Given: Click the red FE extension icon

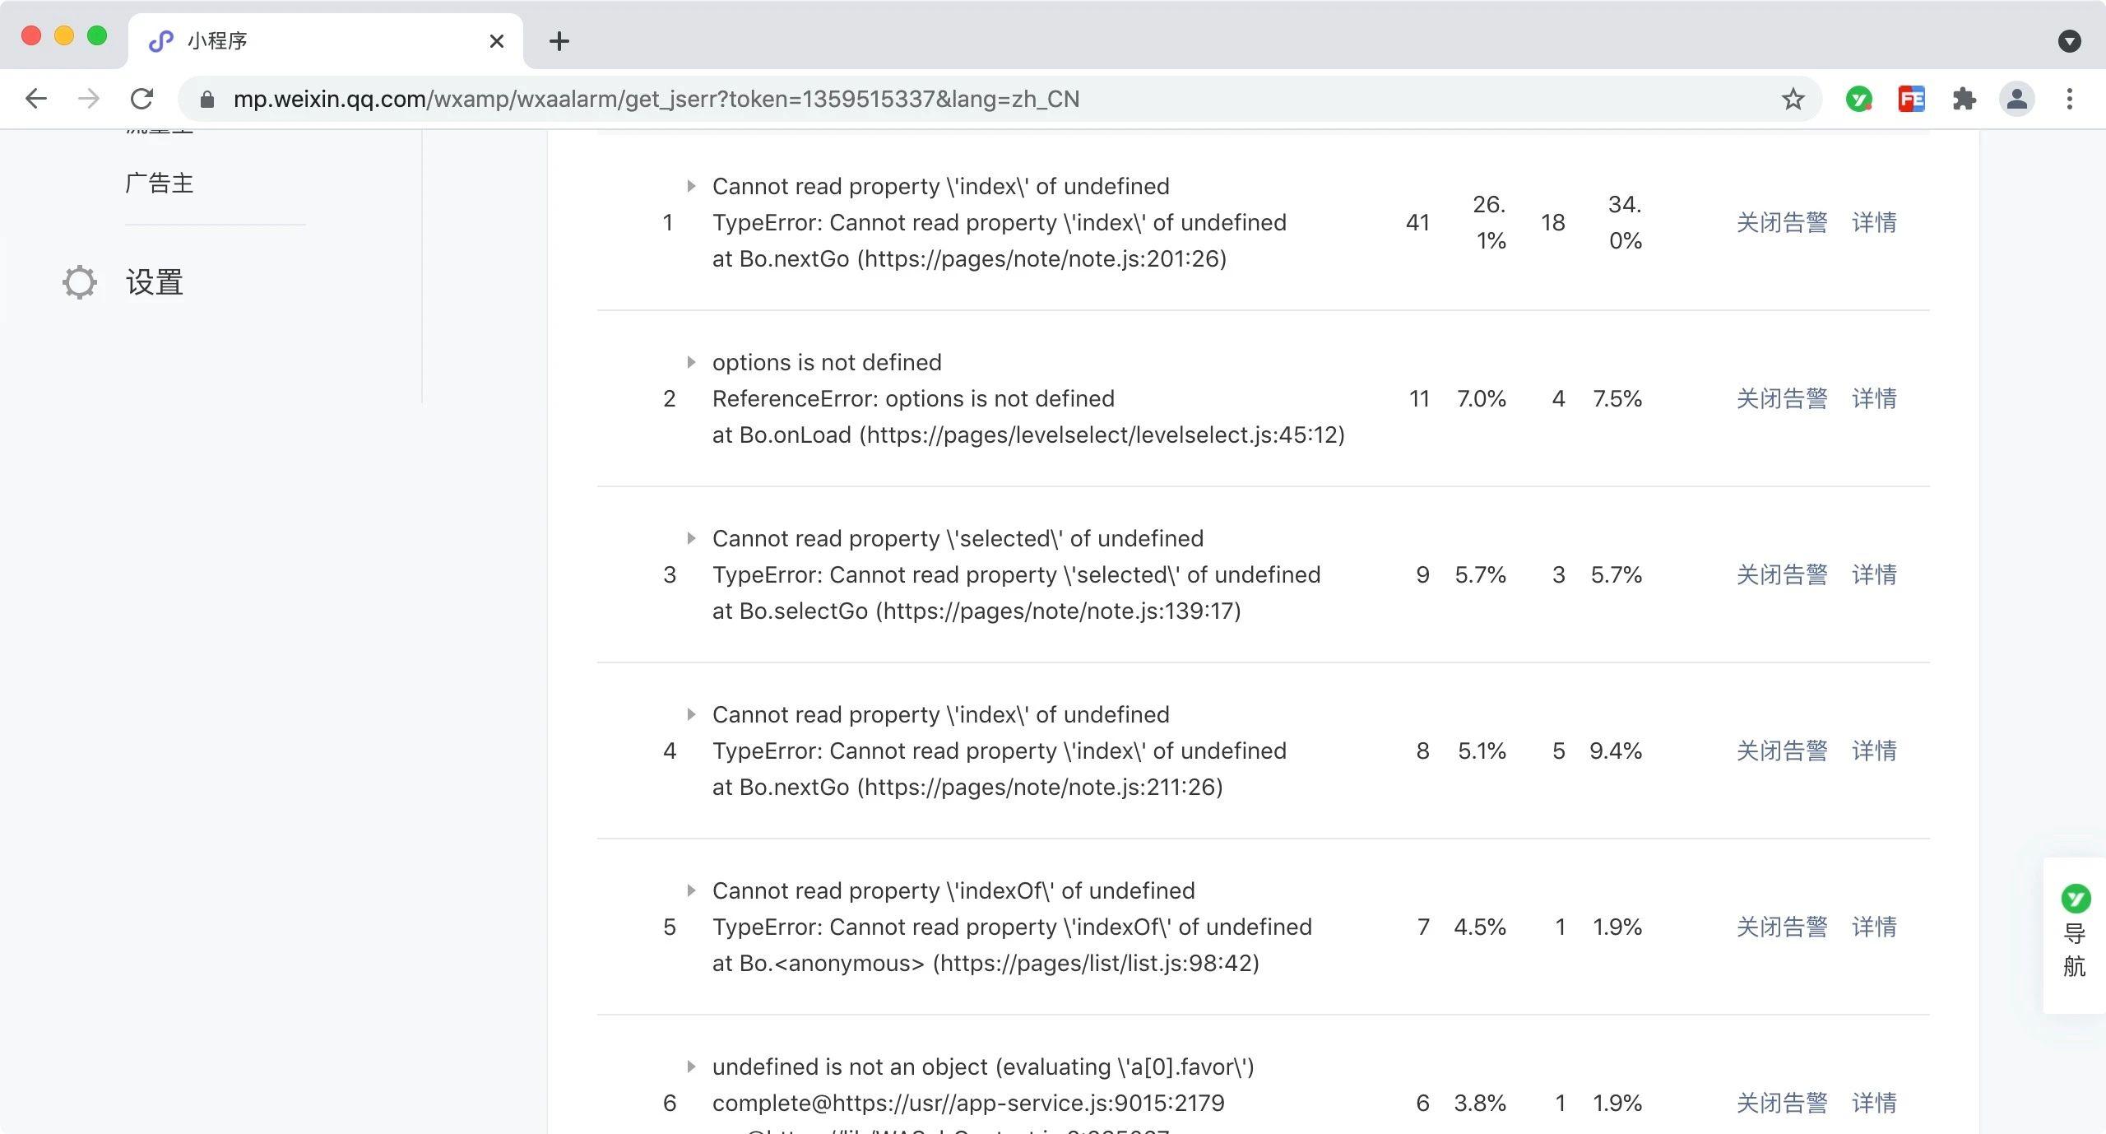Looking at the screenshot, I should pyautogui.click(x=1911, y=100).
